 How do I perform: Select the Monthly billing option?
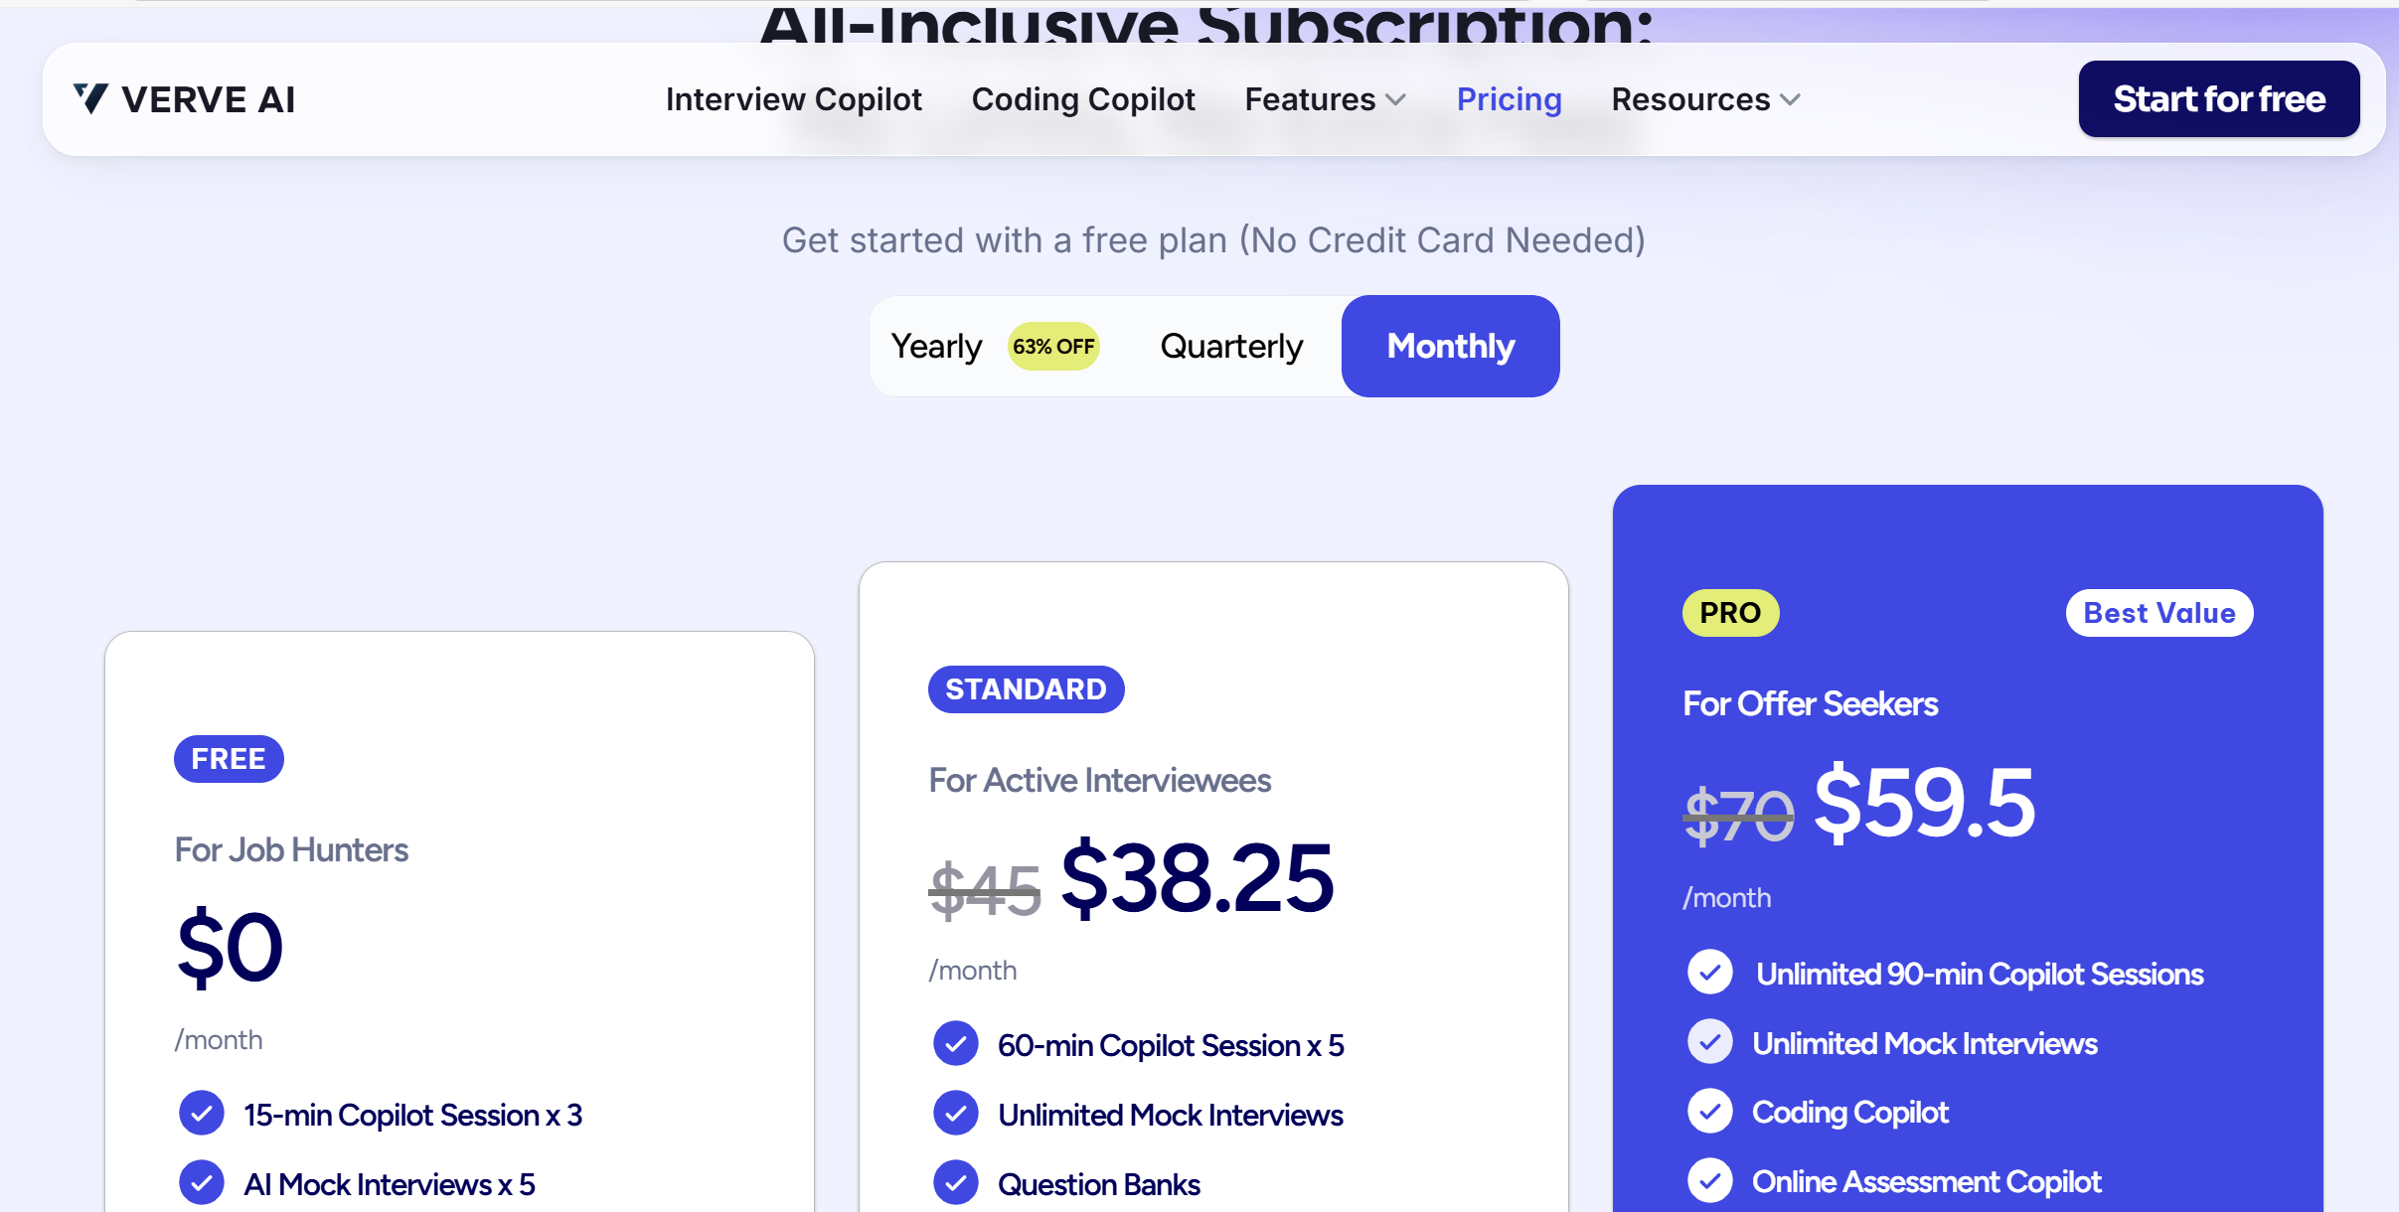click(1450, 346)
